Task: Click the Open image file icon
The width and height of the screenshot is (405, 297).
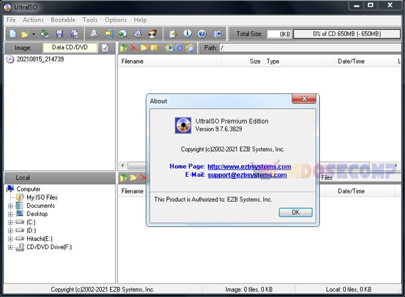Action: pos(25,34)
